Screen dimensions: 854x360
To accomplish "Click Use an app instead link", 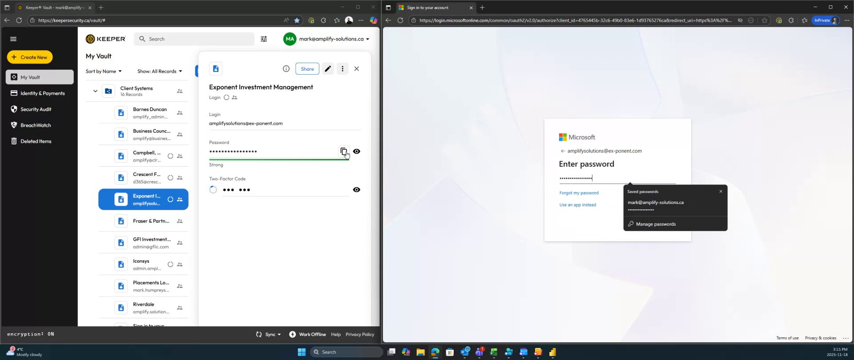I will pos(577,205).
